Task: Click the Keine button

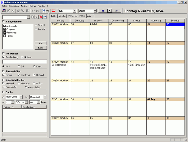Action: pos(41,48)
